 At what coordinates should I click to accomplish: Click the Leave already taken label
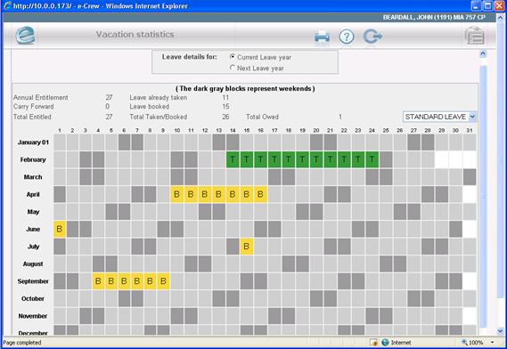159,97
